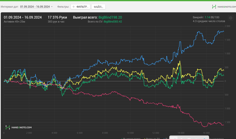The height and width of the screenshot is (139, 236).
Task: Toggle the 'Всего по EV' legend entry
Action: pos(152,138)
